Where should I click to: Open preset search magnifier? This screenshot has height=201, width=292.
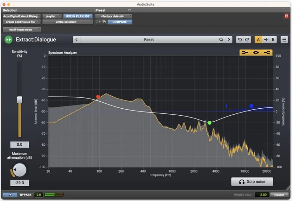coord(221,39)
